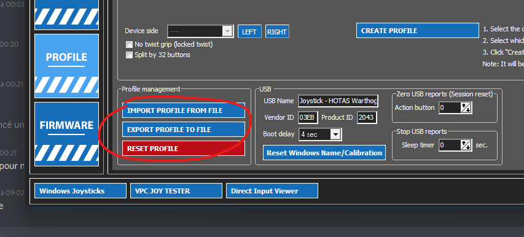The width and height of the screenshot is (524, 237).
Task: Click the Sleep timer stepper arrows
Action: point(466,145)
